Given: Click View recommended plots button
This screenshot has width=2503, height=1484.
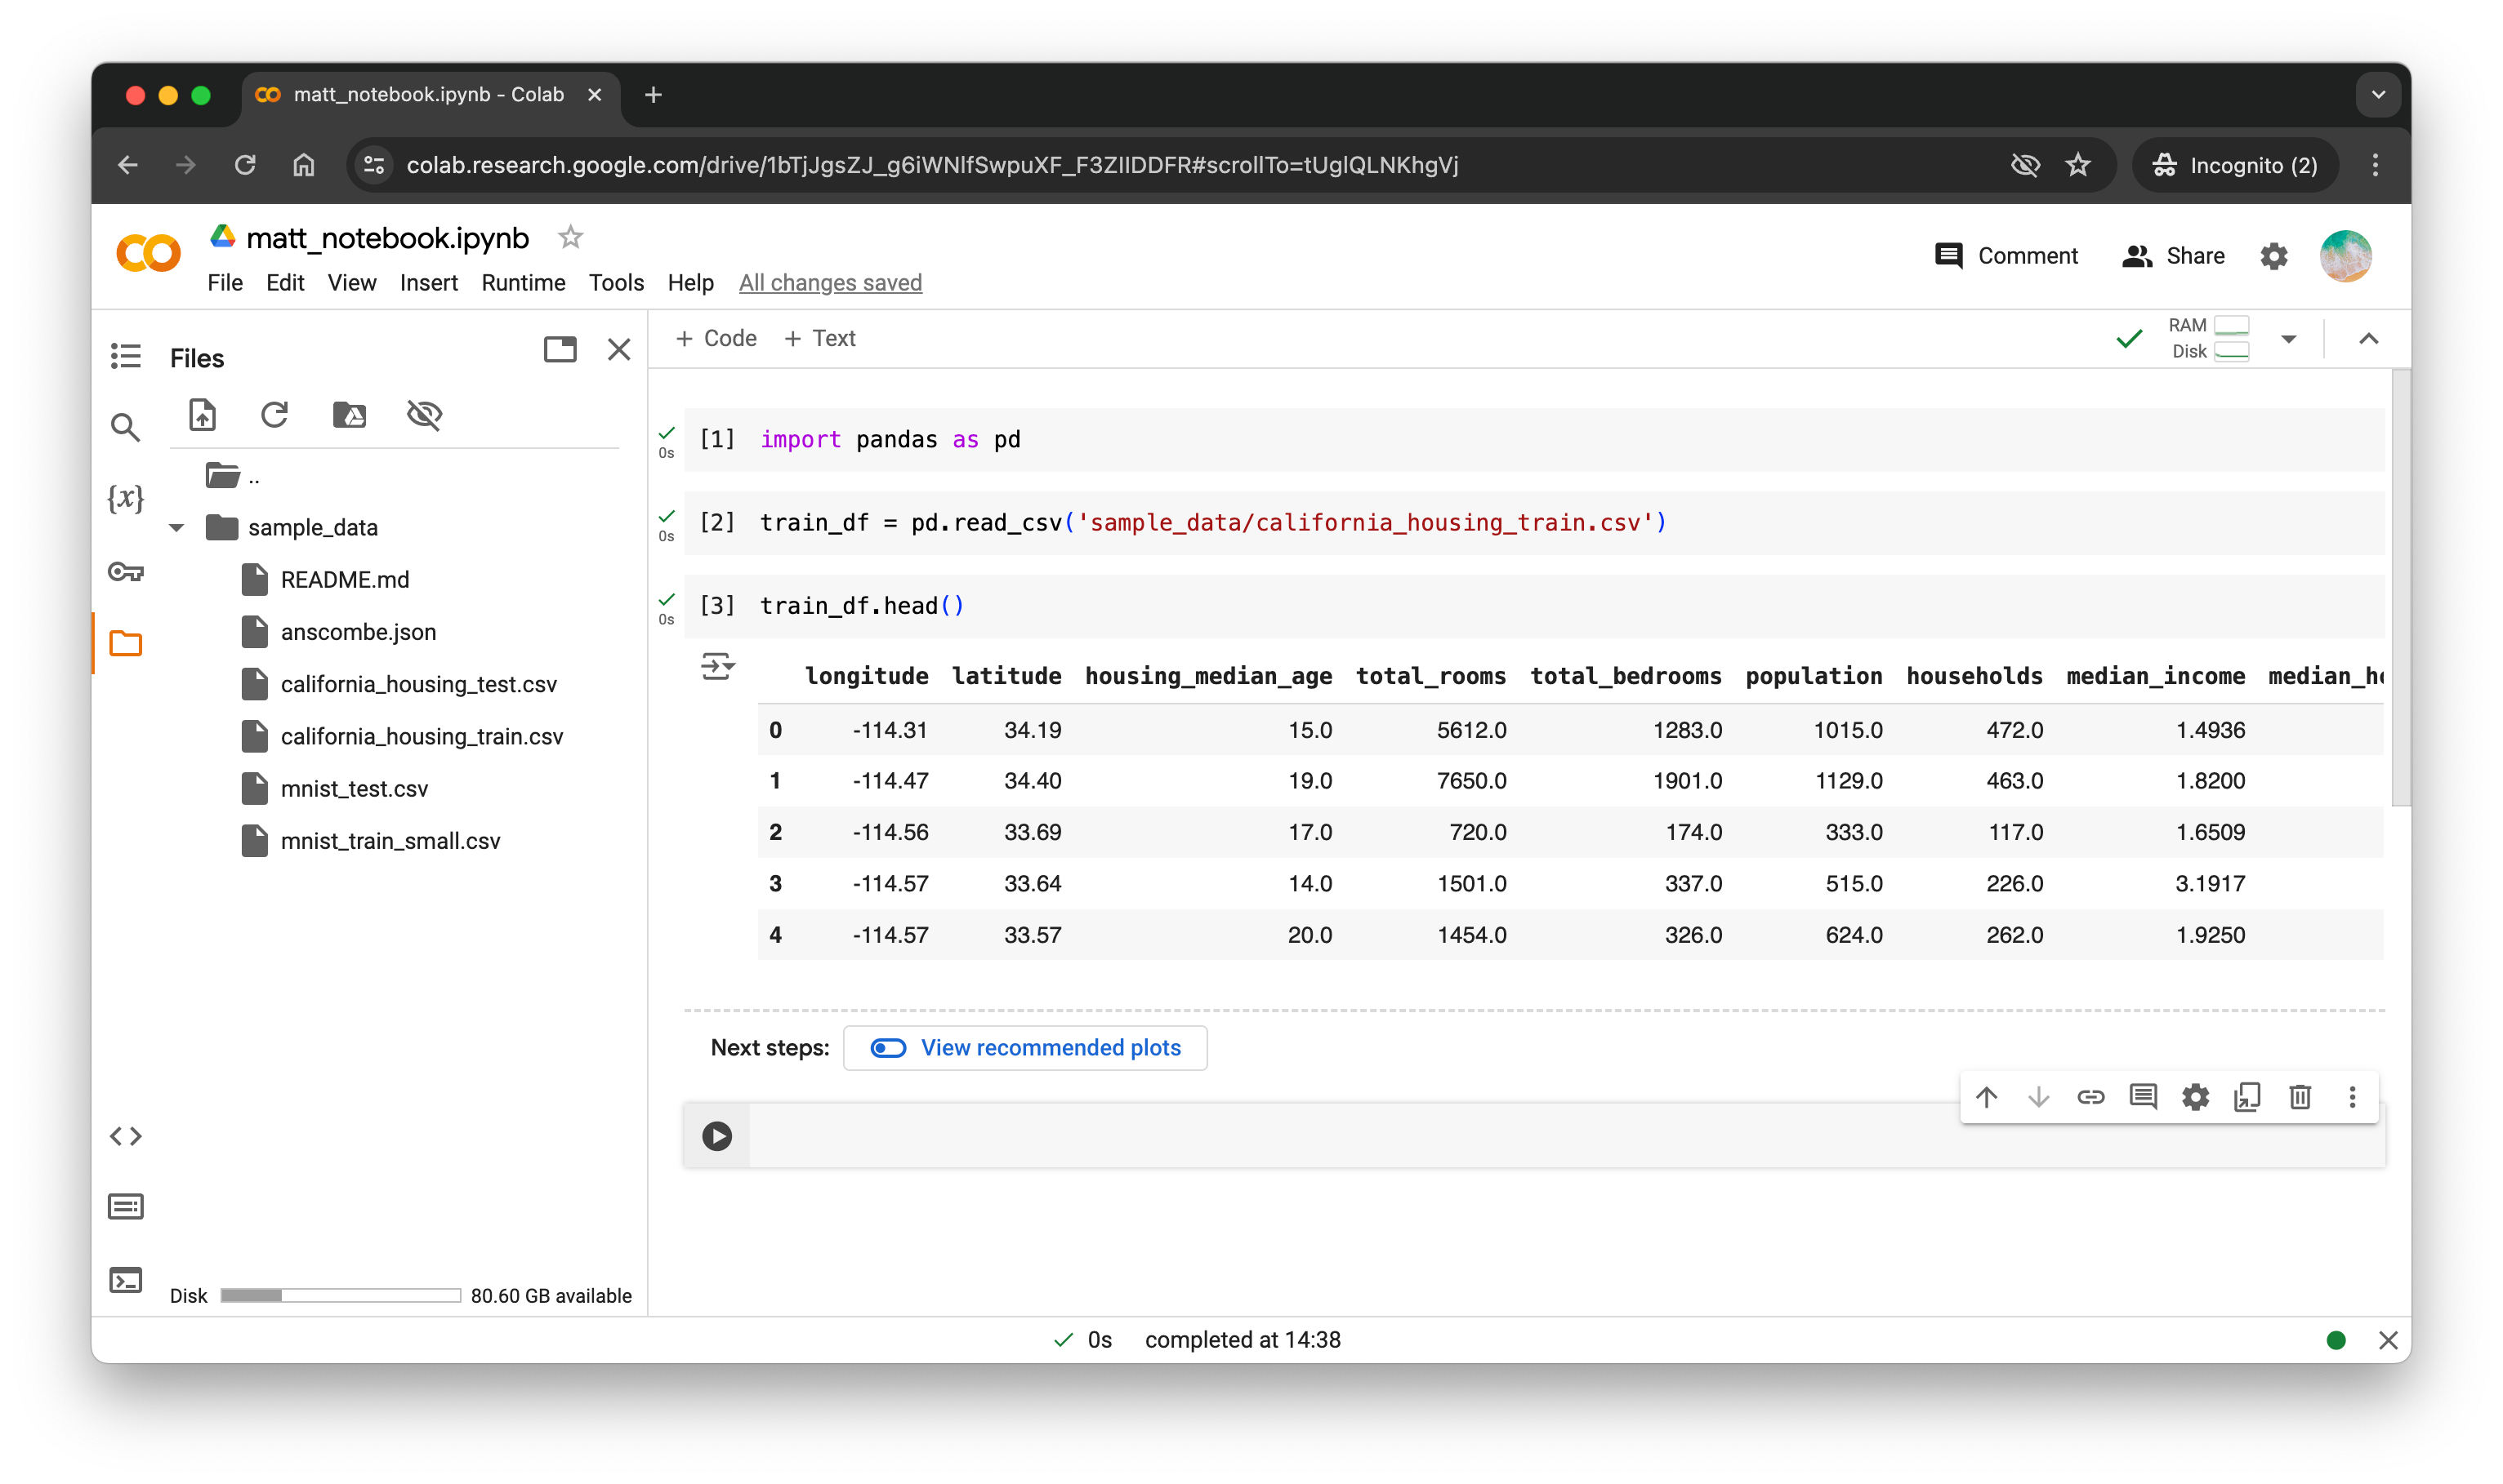Looking at the screenshot, I should pyautogui.click(x=1025, y=1047).
